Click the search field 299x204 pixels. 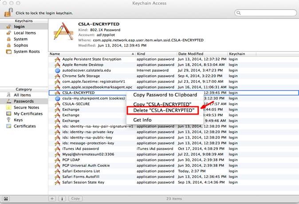coord(265,13)
